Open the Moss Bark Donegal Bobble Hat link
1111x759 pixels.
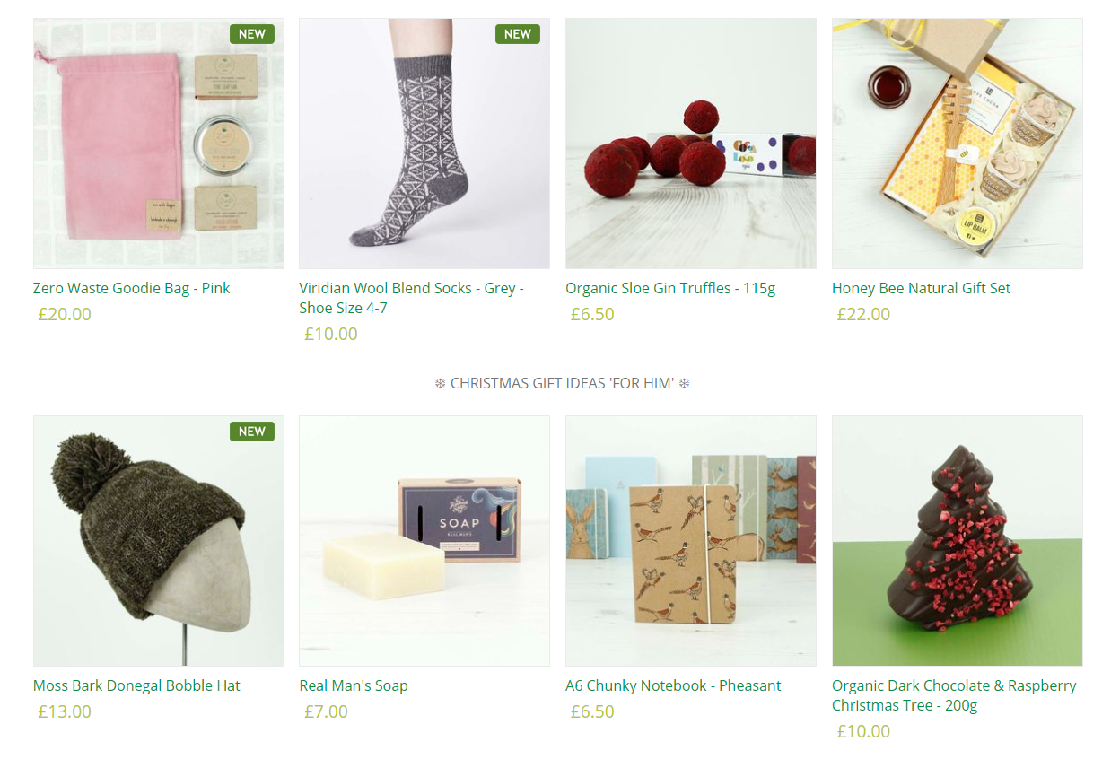(136, 685)
